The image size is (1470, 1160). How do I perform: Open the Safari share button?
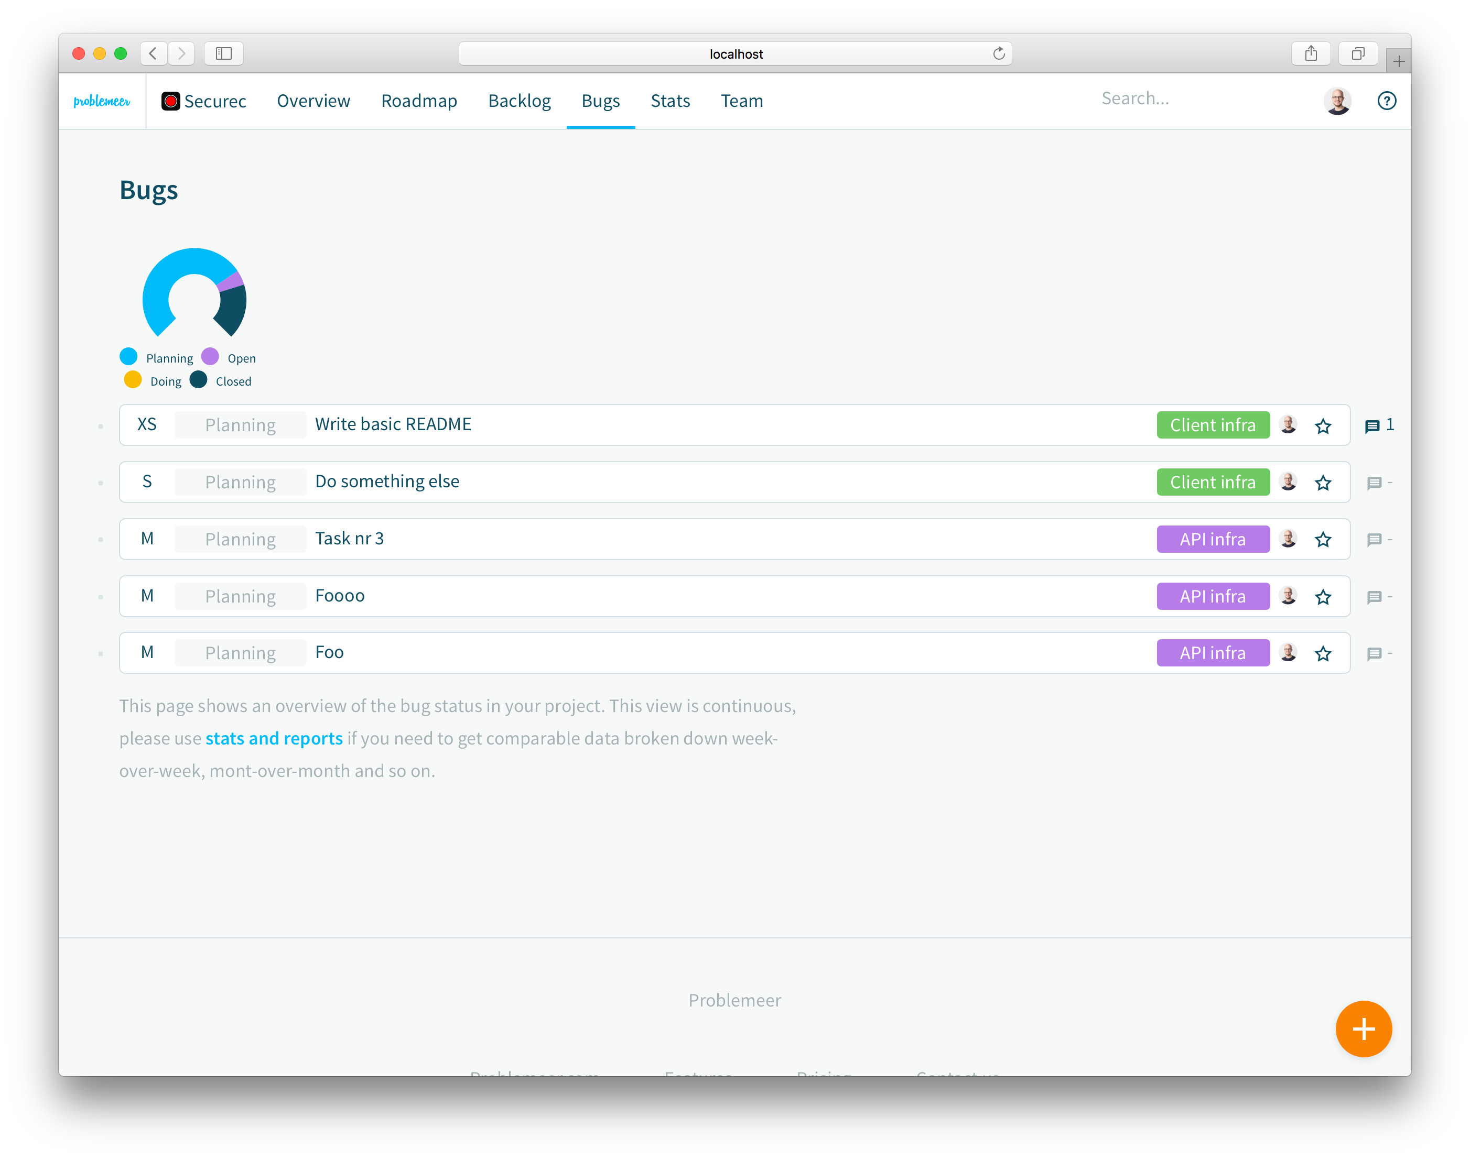(x=1311, y=53)
